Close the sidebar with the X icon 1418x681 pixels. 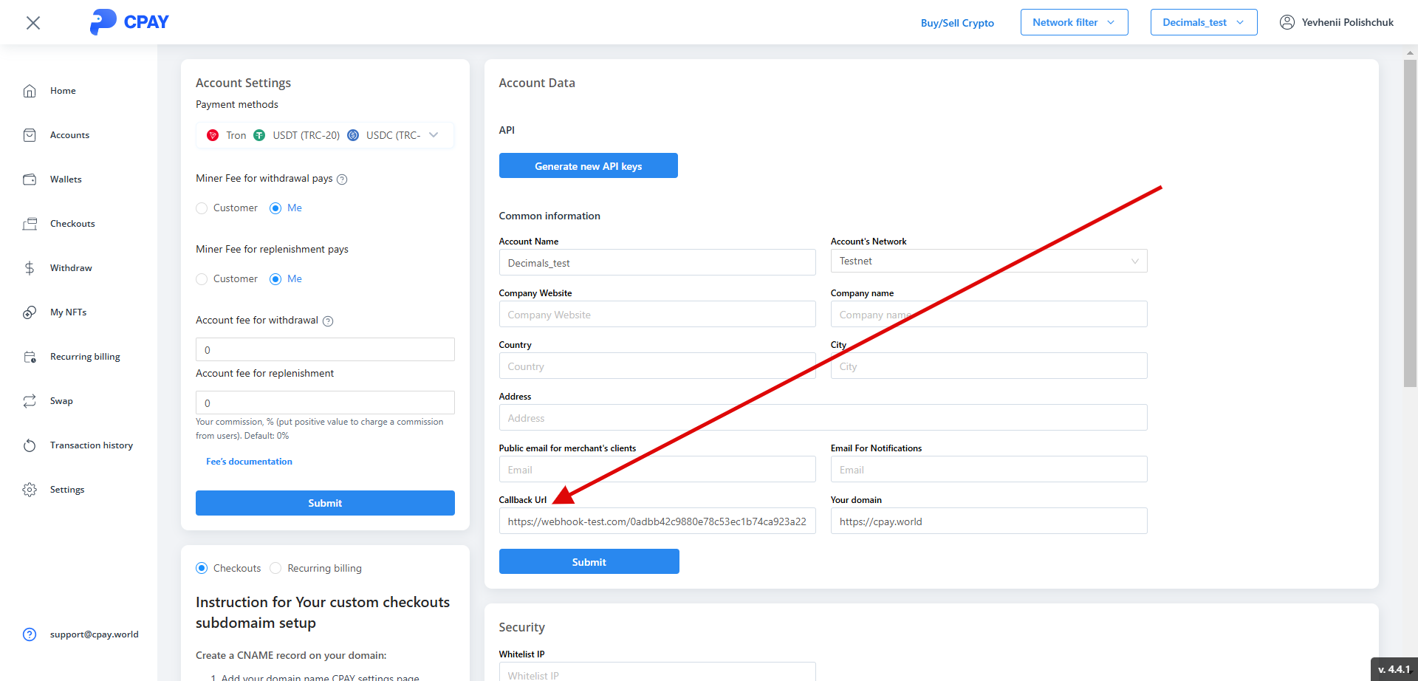pos(33,23)
